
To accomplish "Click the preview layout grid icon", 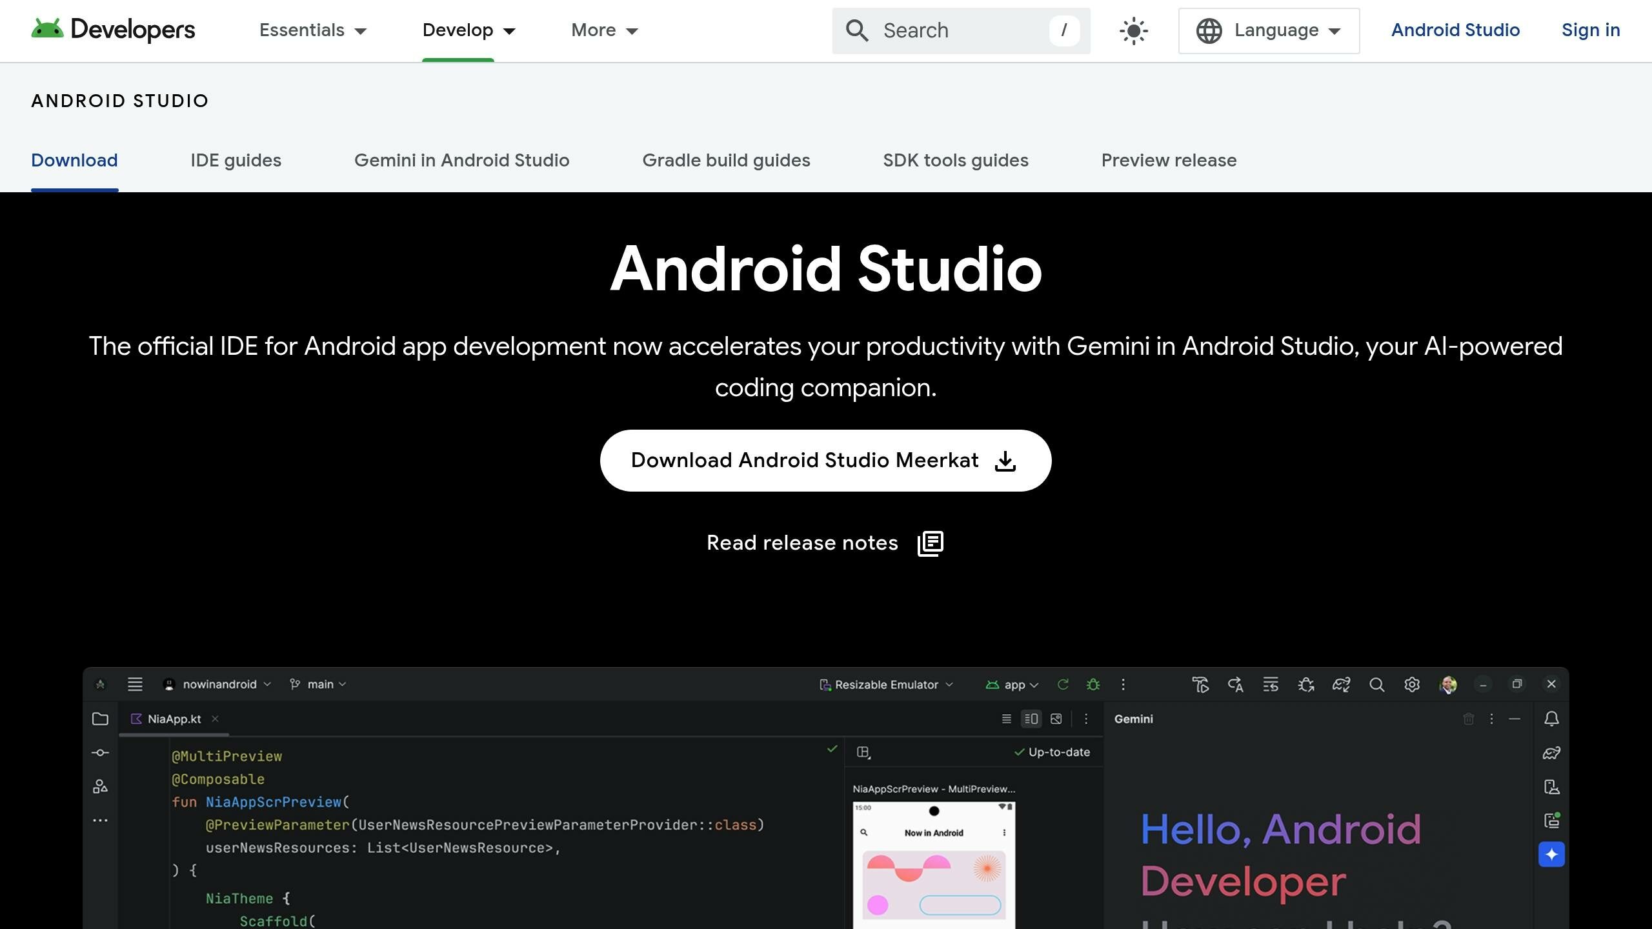I will pyautogui.click(x=863, y=752).
